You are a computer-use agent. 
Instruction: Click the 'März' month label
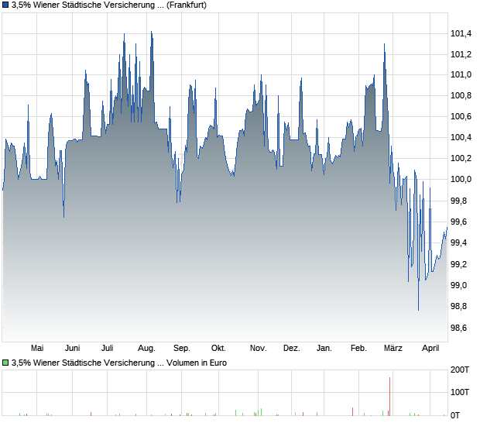pos(393,349)
